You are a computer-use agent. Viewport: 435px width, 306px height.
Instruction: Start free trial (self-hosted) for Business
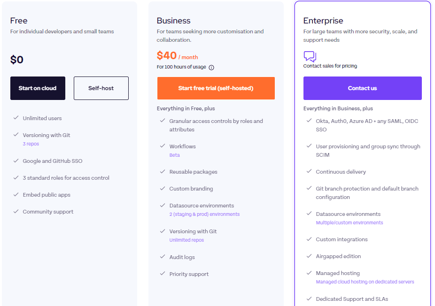click(216, 88)
